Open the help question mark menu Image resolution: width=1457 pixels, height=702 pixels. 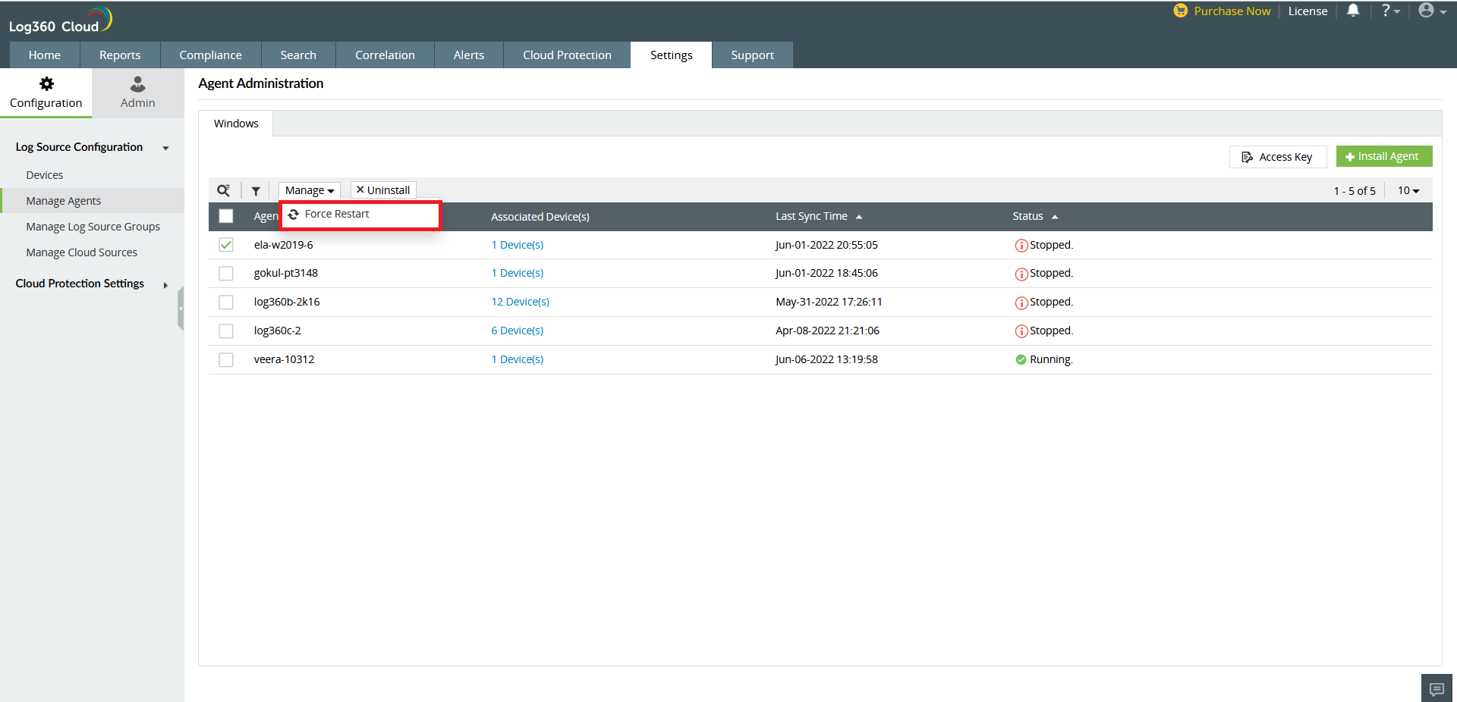1389,11
